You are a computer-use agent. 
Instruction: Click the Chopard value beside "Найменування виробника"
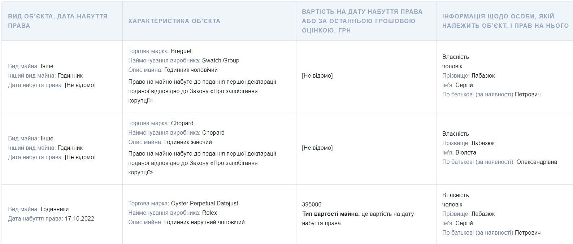click(213, 132)
